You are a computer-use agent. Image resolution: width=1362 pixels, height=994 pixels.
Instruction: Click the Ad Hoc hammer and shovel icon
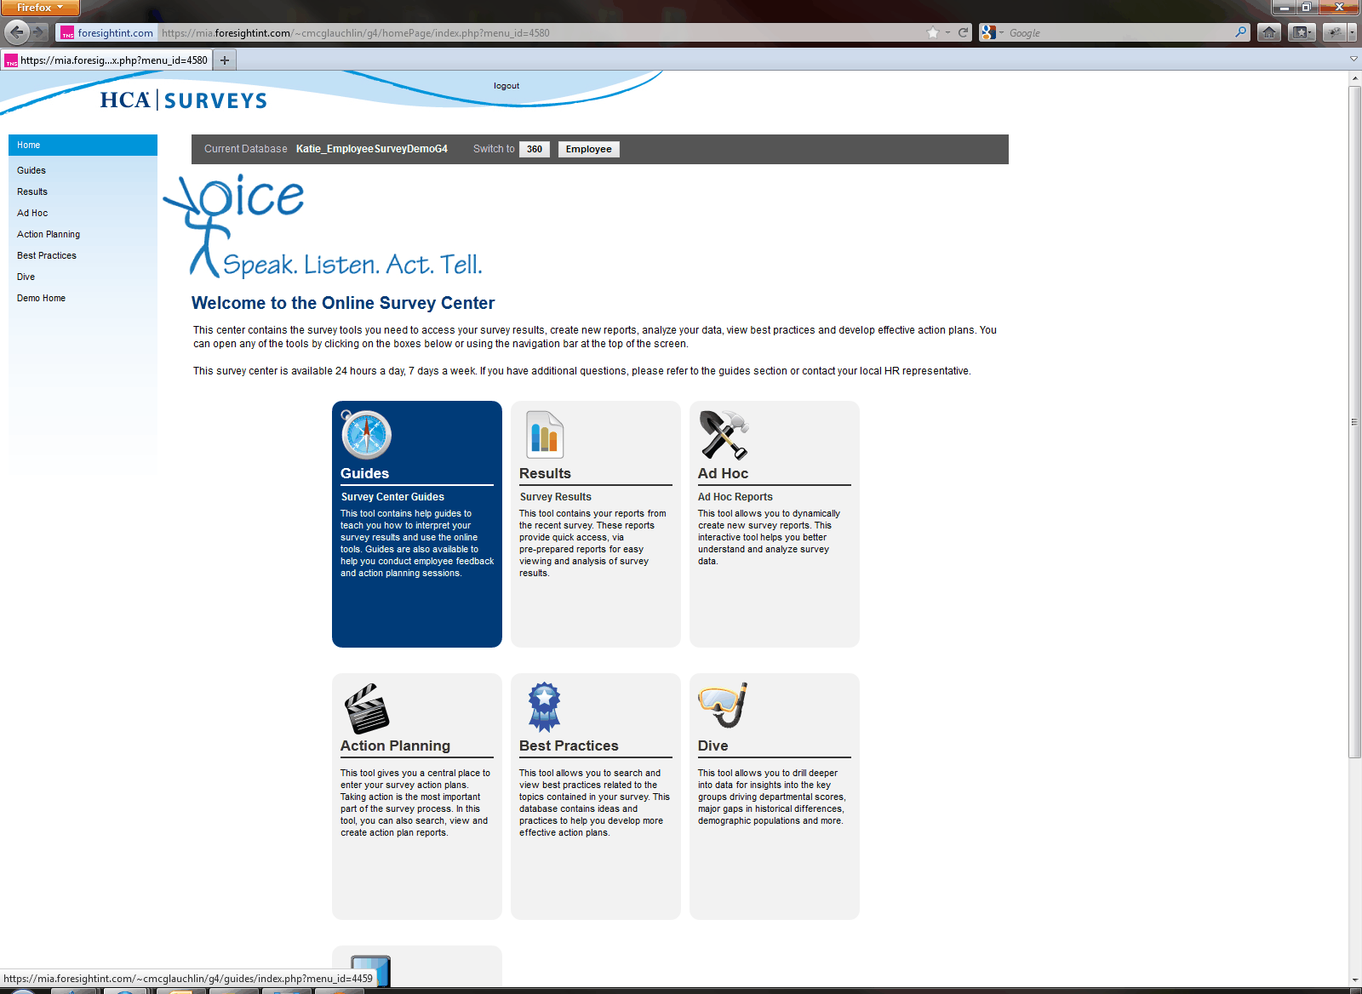pyautogui.click(x=724, y=434)
